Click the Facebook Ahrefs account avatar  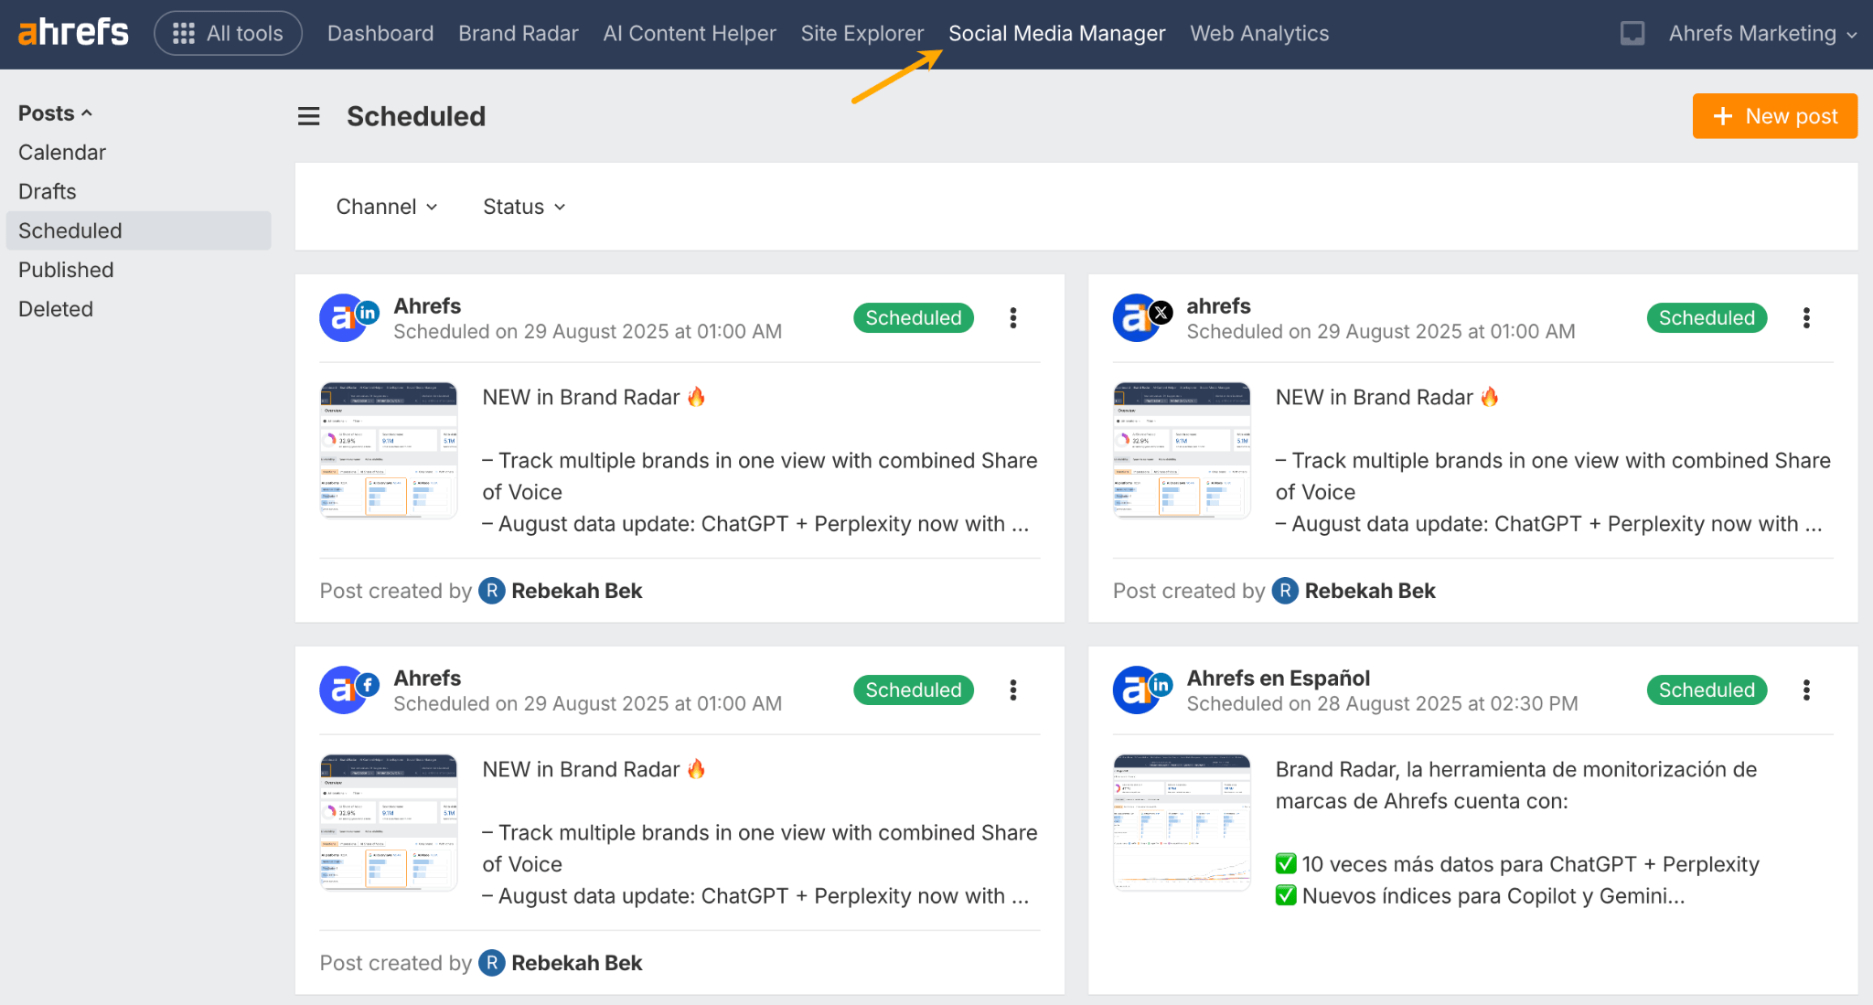tap(344, 690)
